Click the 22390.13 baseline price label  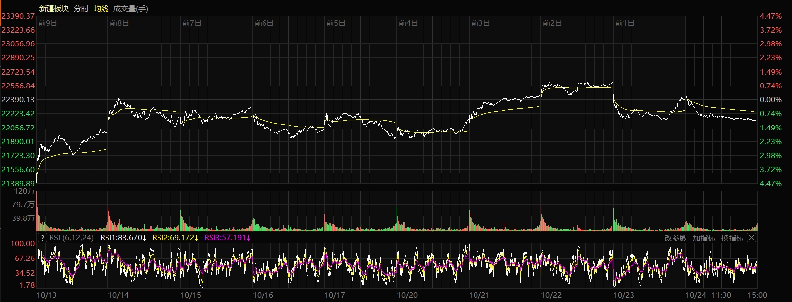pyautogui.click(x=18, y=99)
